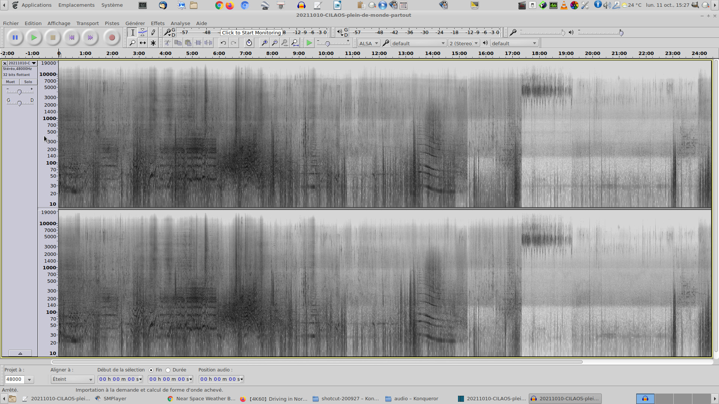Click the Zoom In magnifier
Screen dimensions: 719x404
click(264, 43)
